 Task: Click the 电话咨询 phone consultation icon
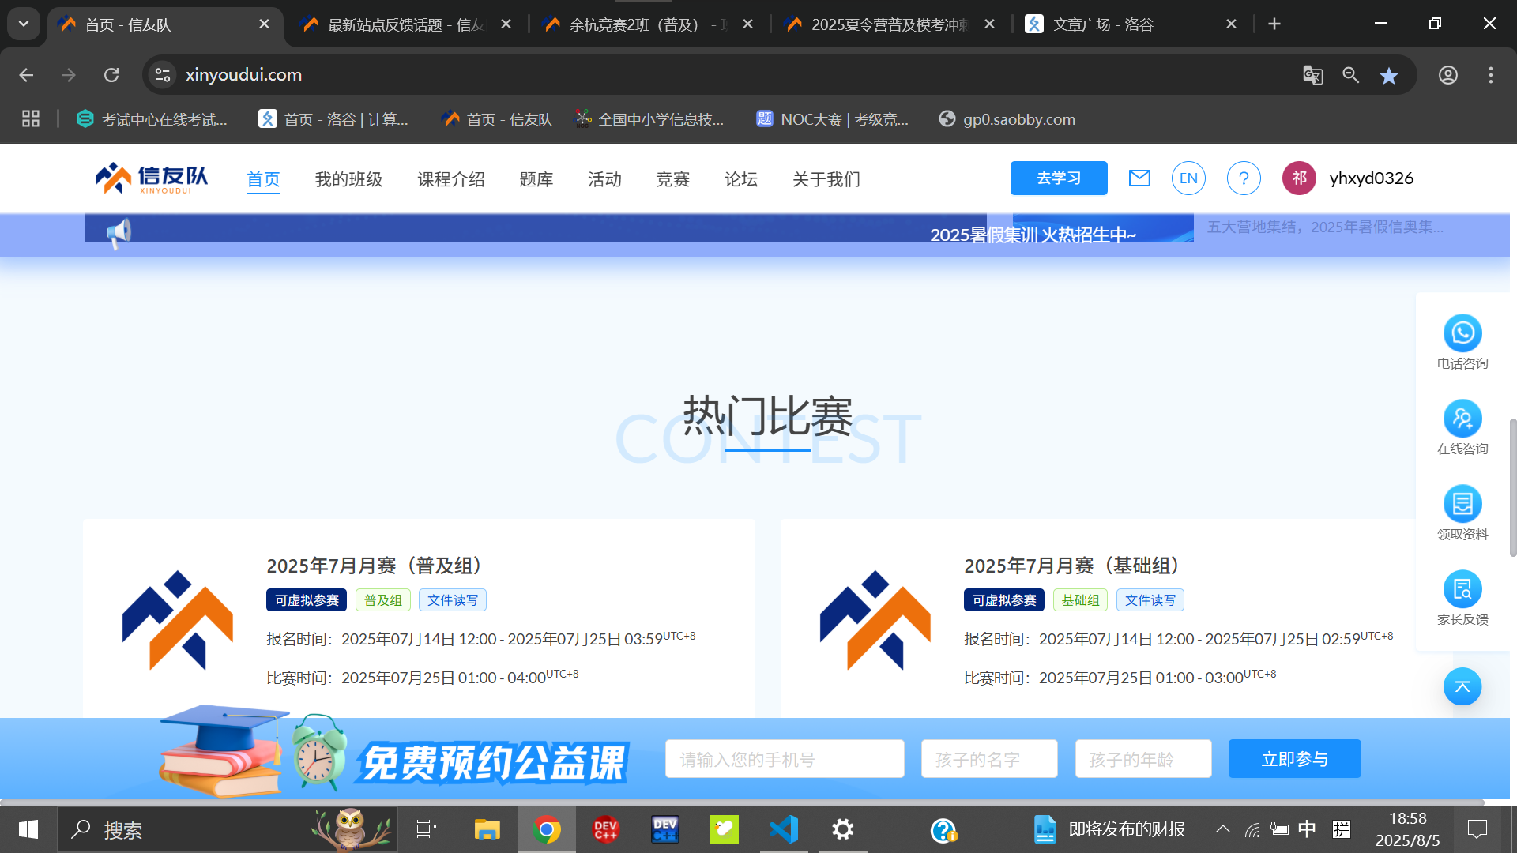[x=1462, y=333]
